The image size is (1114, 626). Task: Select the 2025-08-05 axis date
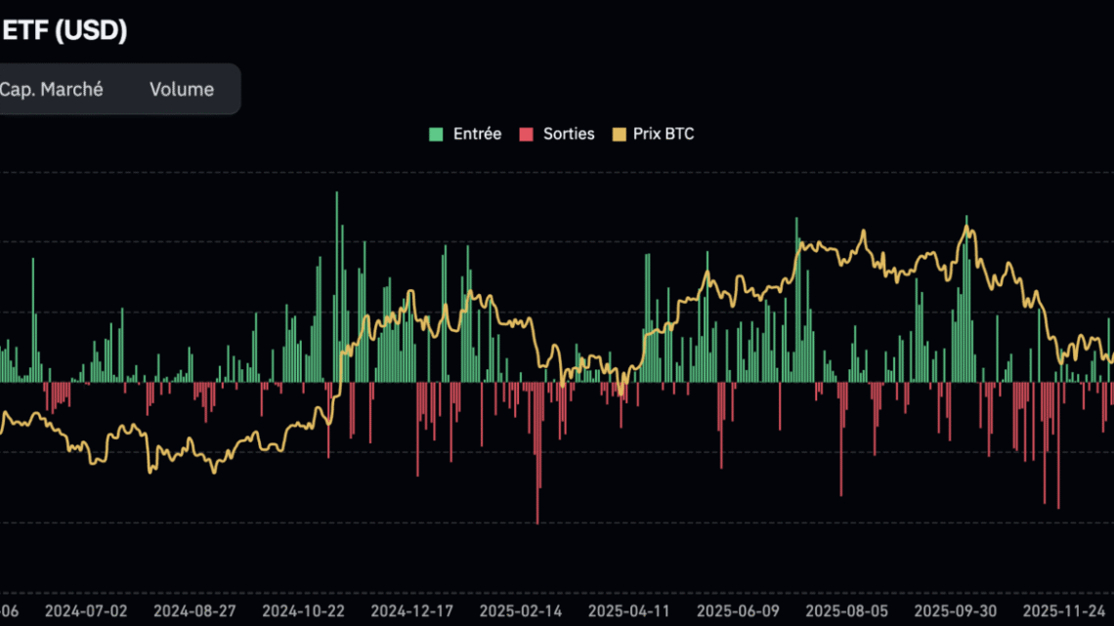pyautogui.click(x=847, y=611)
